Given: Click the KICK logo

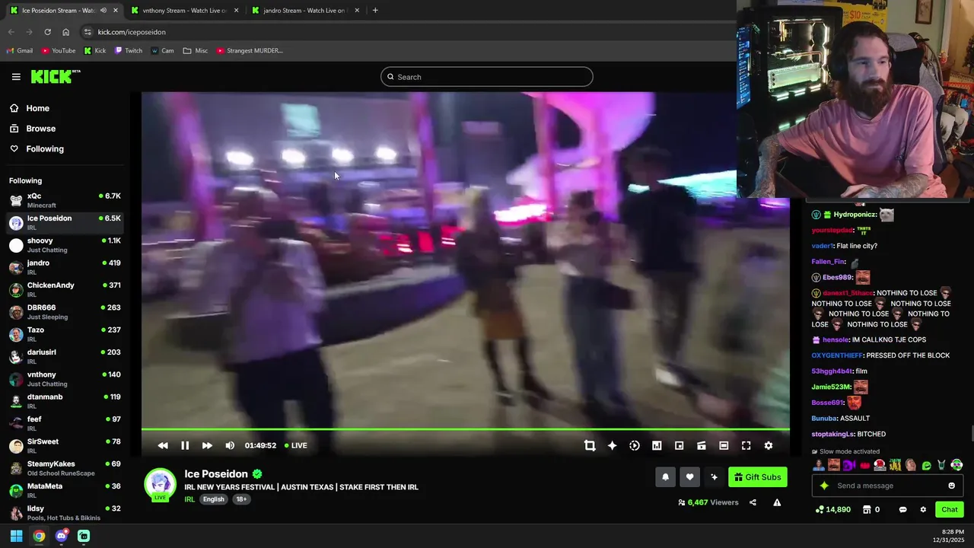Looking at the screenshot, I should pos(56,76).
